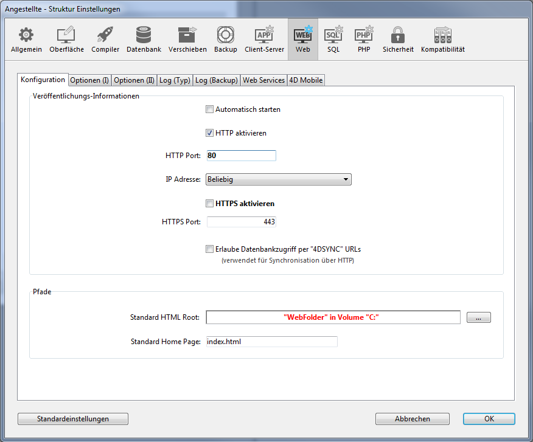Uncheck the HTTP aktivieren checkbox
Screen dimensions: 533x442
click(210, 133)
